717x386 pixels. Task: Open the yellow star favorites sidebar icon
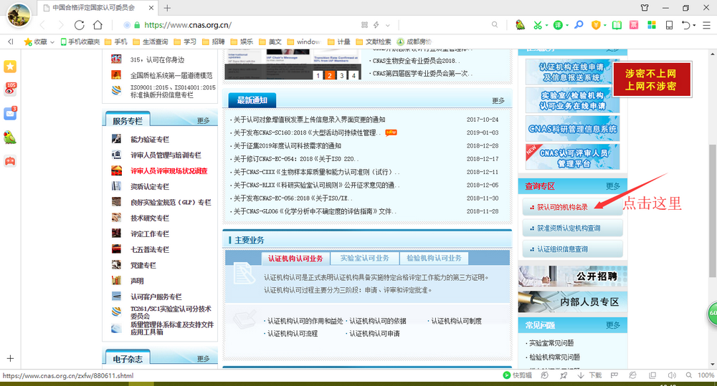point(10,67)
